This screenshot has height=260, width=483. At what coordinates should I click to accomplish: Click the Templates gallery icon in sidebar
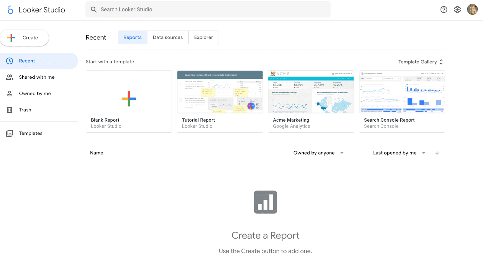(x=10, y=133)
